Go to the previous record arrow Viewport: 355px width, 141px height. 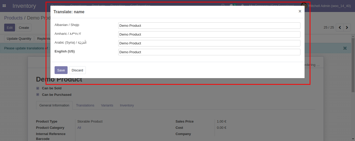(x=340, y=28)
